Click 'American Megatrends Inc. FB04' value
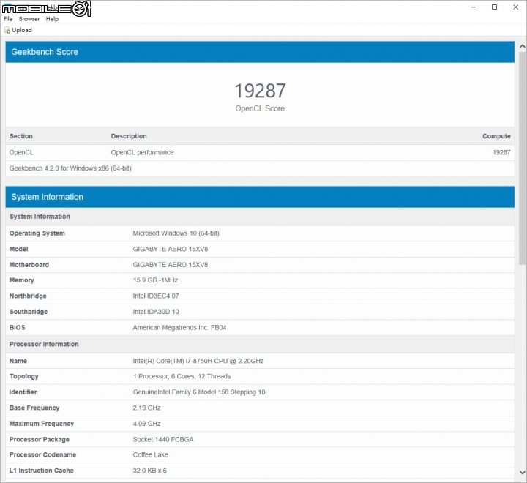The height and width of the screenshot is (483, 527). tap(179, 328)
